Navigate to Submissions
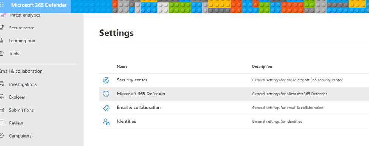Screen dimensions: 369x146 coord(21,110)
